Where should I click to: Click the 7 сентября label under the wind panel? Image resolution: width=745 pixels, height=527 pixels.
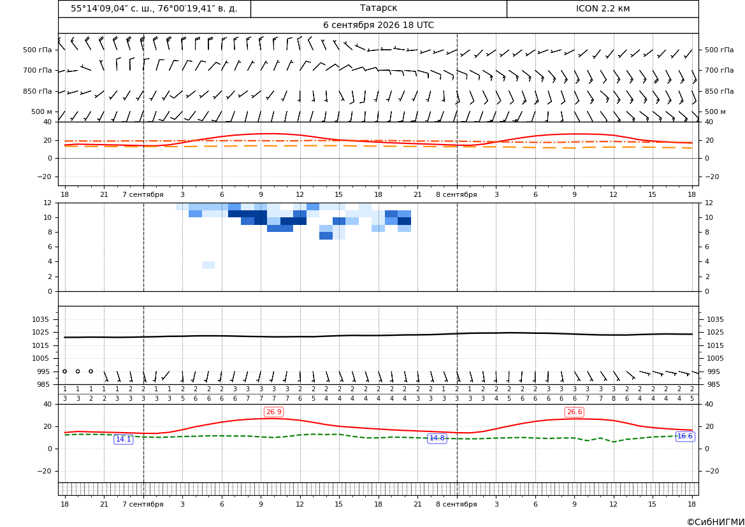[x=143, y=194]
